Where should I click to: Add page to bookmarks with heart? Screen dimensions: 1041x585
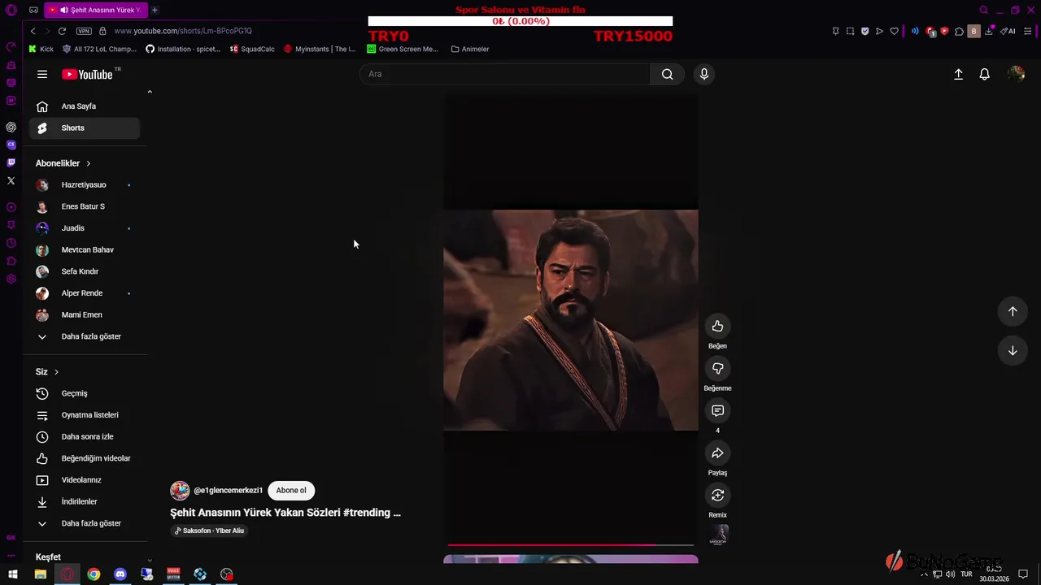click(x=894, y=31)
